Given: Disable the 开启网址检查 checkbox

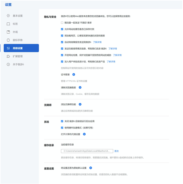Looking at the screenshot, I should [62, 55].
